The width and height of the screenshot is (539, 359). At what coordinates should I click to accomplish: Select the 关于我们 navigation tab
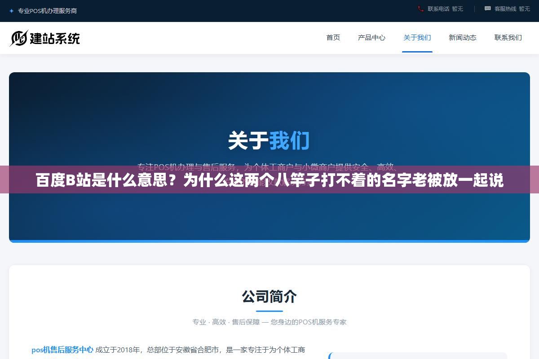tap(417, 38)
